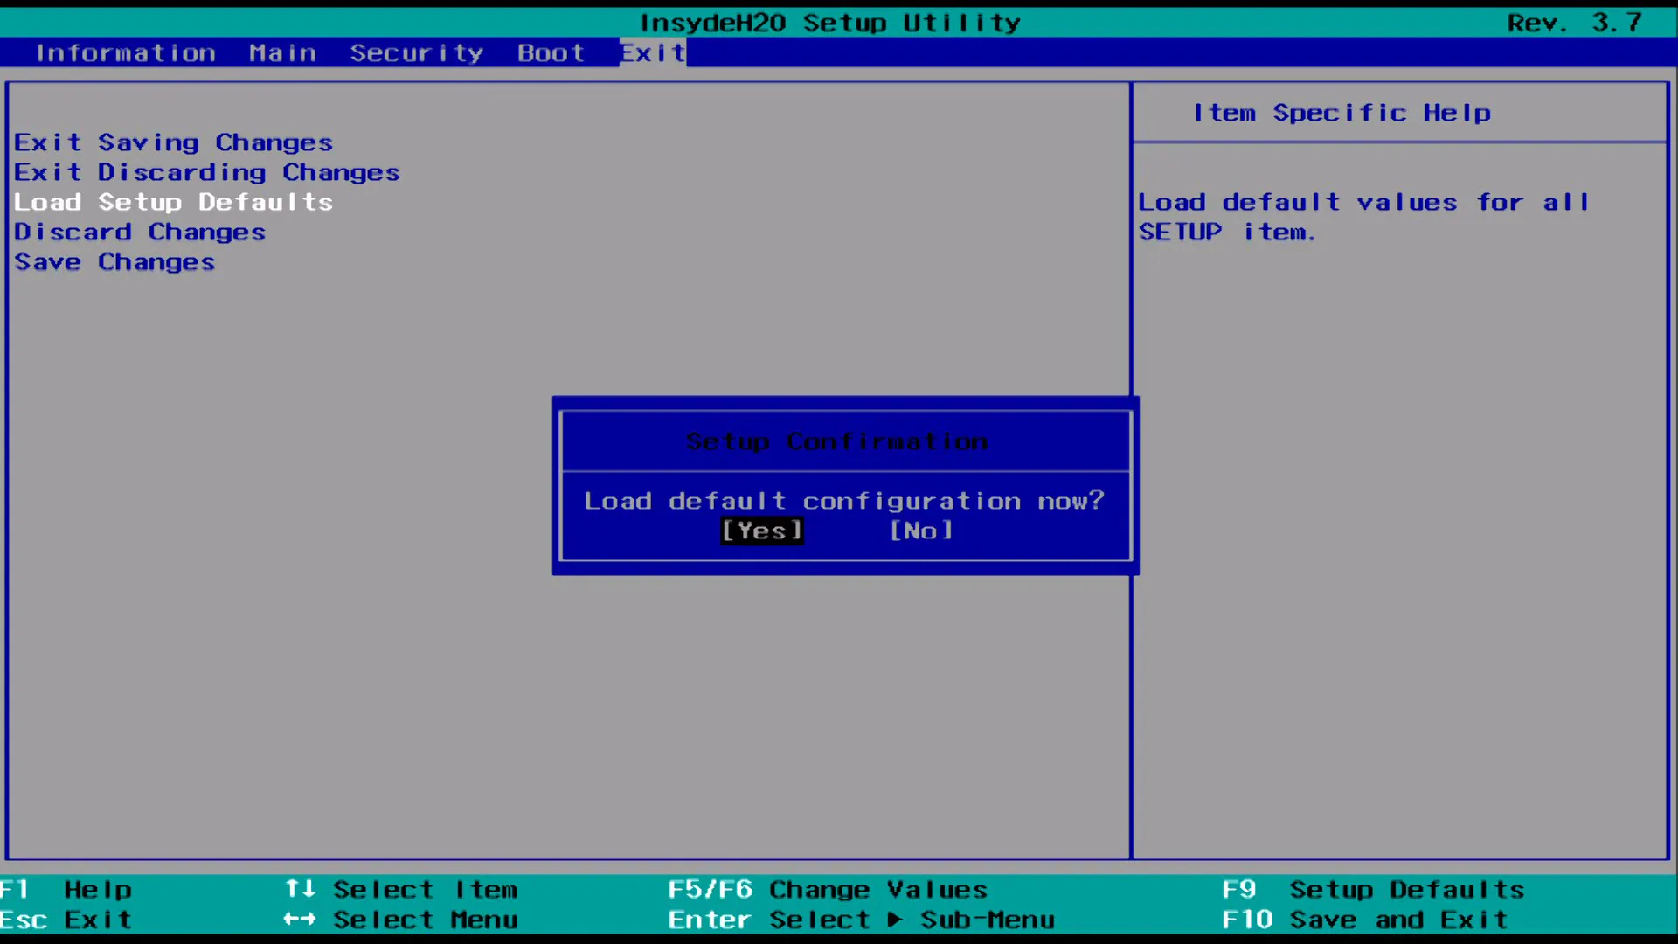
Task: Select Save Changes option
Action: click(x=114, y=261)
